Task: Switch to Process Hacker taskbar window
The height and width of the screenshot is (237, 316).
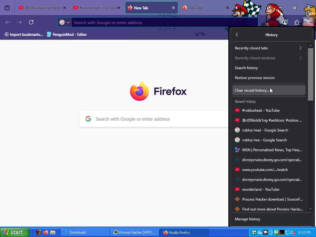Action: tap(135, 233)
